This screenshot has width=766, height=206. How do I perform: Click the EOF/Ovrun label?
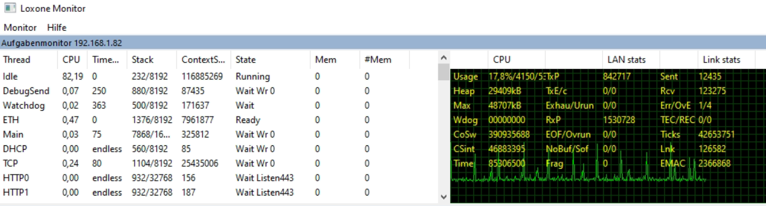coord(568,134)
